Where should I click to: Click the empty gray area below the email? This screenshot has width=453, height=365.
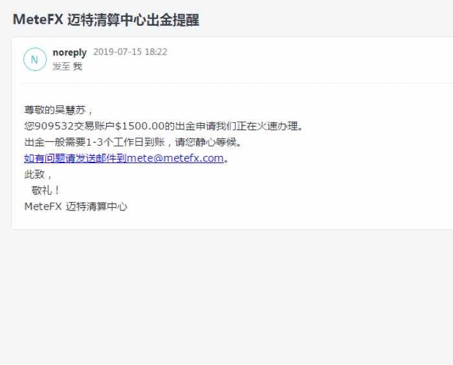pos(226,294)
